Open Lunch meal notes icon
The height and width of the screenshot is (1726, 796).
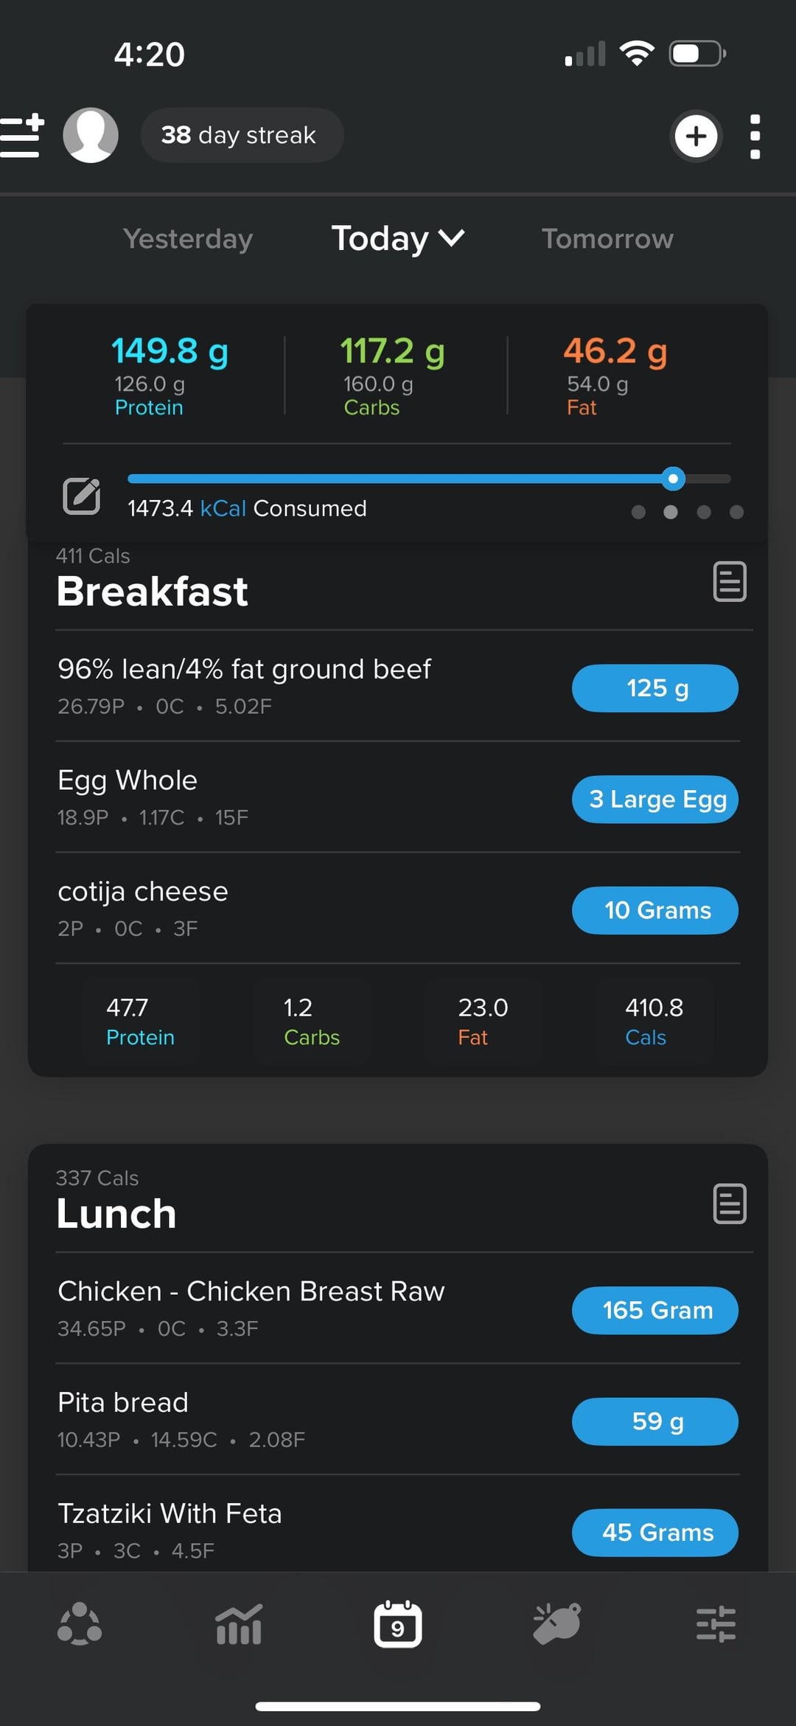[x=730, y=1204]
